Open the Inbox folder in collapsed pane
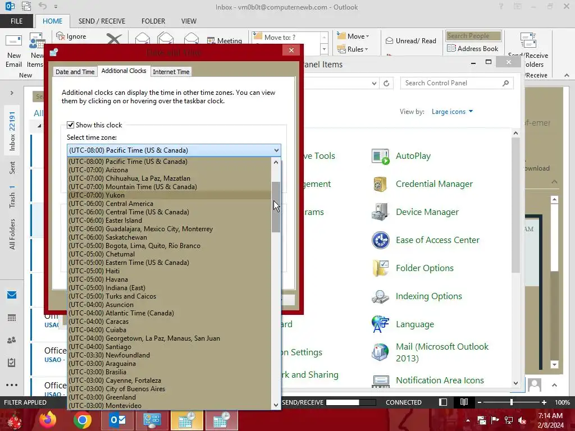The width and height of the screenshot is (575, 431). pyautogui.click(x=12, y=131)
